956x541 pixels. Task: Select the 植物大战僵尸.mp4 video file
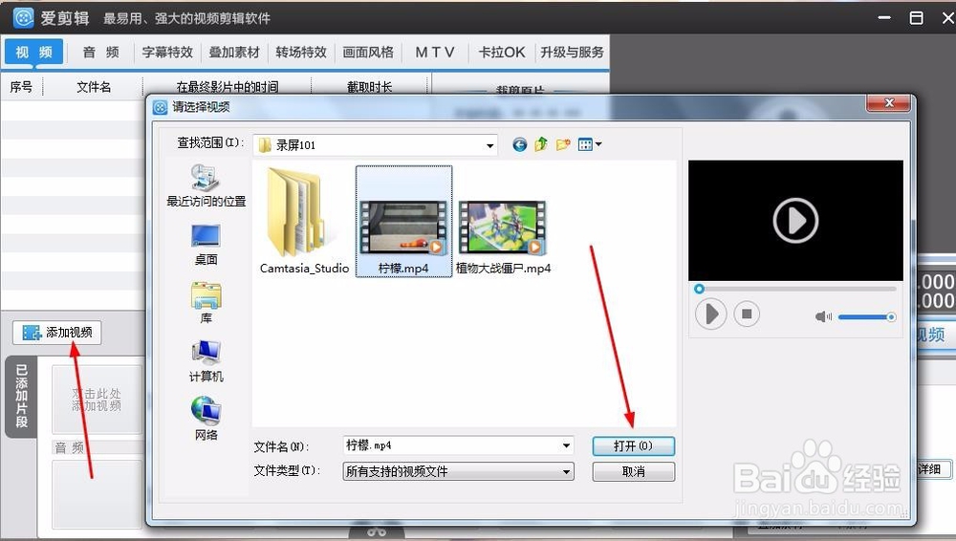point(503,237)
